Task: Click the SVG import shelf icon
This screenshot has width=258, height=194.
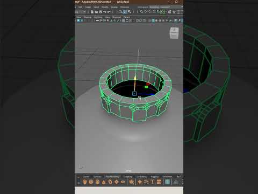Action: 159,182
